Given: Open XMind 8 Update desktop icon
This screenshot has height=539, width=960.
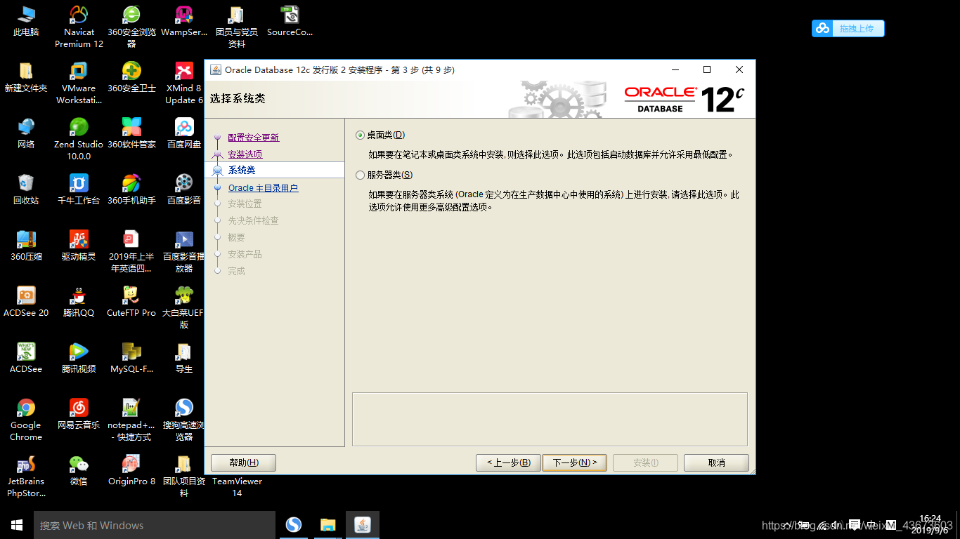Looking at the screenshot, I should pyautogui.click(x=184, y=84).
